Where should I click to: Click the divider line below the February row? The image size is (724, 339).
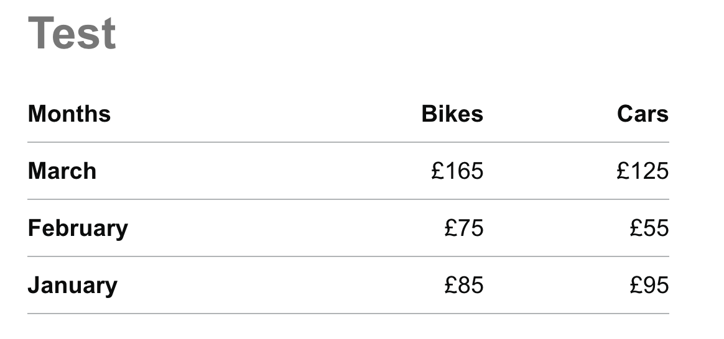(x=348, y=256)
